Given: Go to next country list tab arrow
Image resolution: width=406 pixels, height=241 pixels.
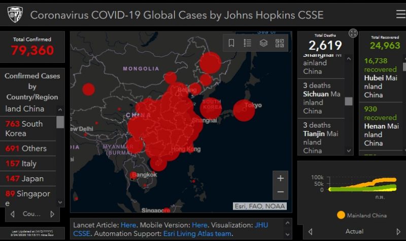Looking at the screenshot, I should pos(52,214).
